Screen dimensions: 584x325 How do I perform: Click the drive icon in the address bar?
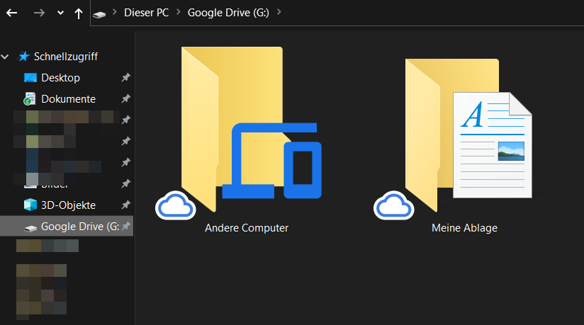click(99, 15)
